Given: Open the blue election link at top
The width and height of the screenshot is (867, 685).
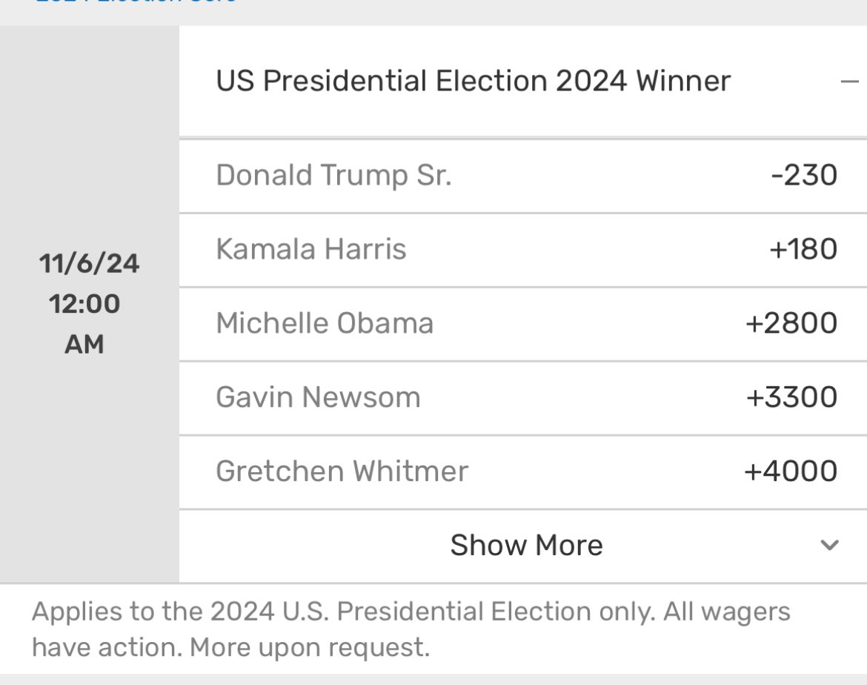Looking at the screenshot, I should [136, 2].
